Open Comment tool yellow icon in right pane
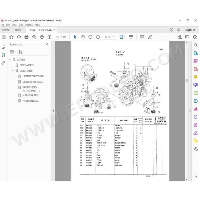This screenshot has height=199, width=199. (x=196, y=77)
